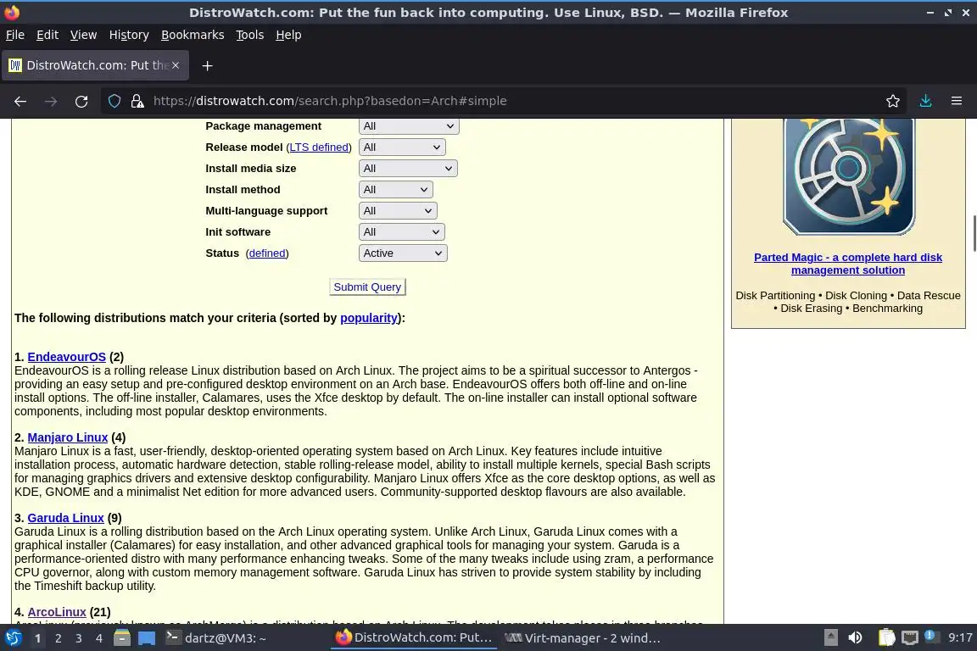Show site security lock info
Image resolution: width=977 pixels, height=651 pixels.
[137, 101]
